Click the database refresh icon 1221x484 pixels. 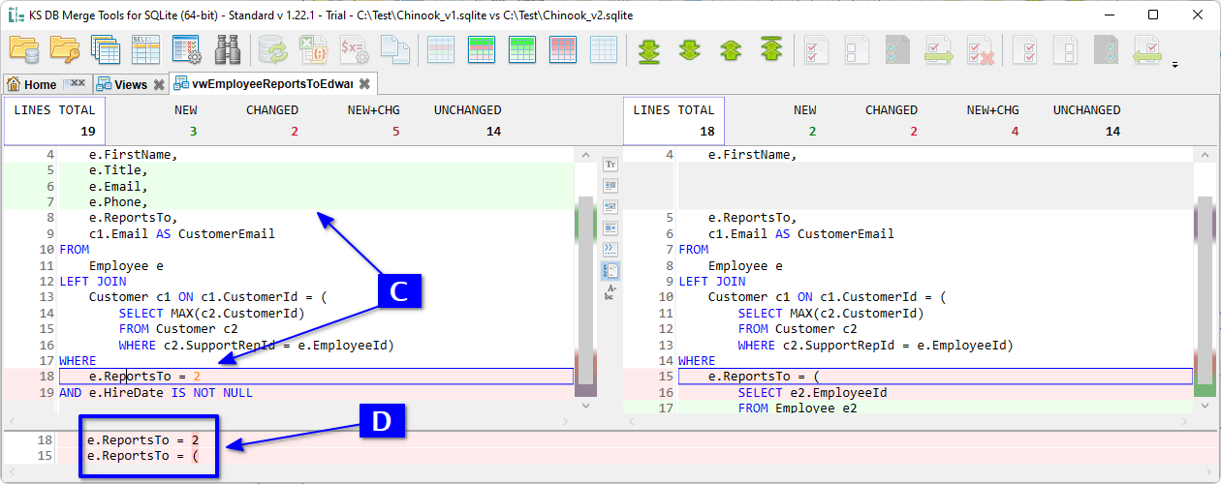(273, 48)
